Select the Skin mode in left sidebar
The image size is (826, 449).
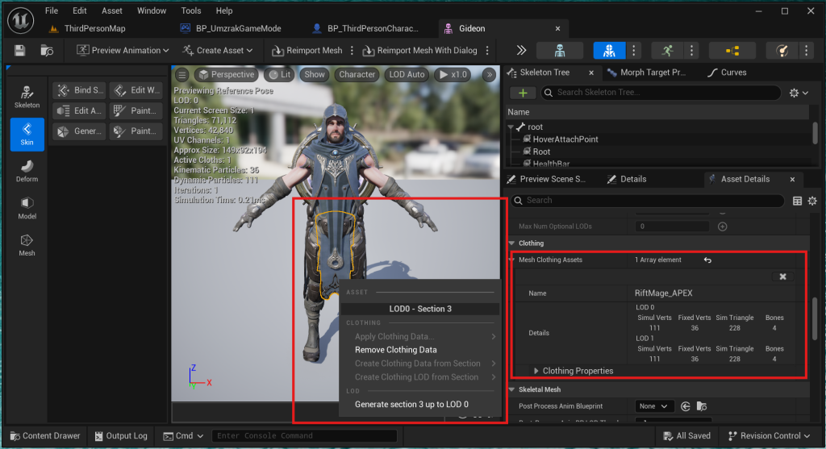pos(27,135)
